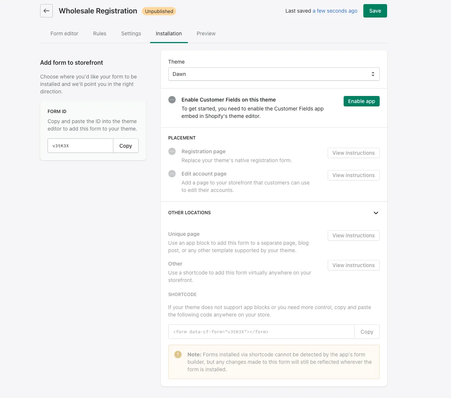
Task: Copy the v3tK3X form ID
Action: [126, 146]
